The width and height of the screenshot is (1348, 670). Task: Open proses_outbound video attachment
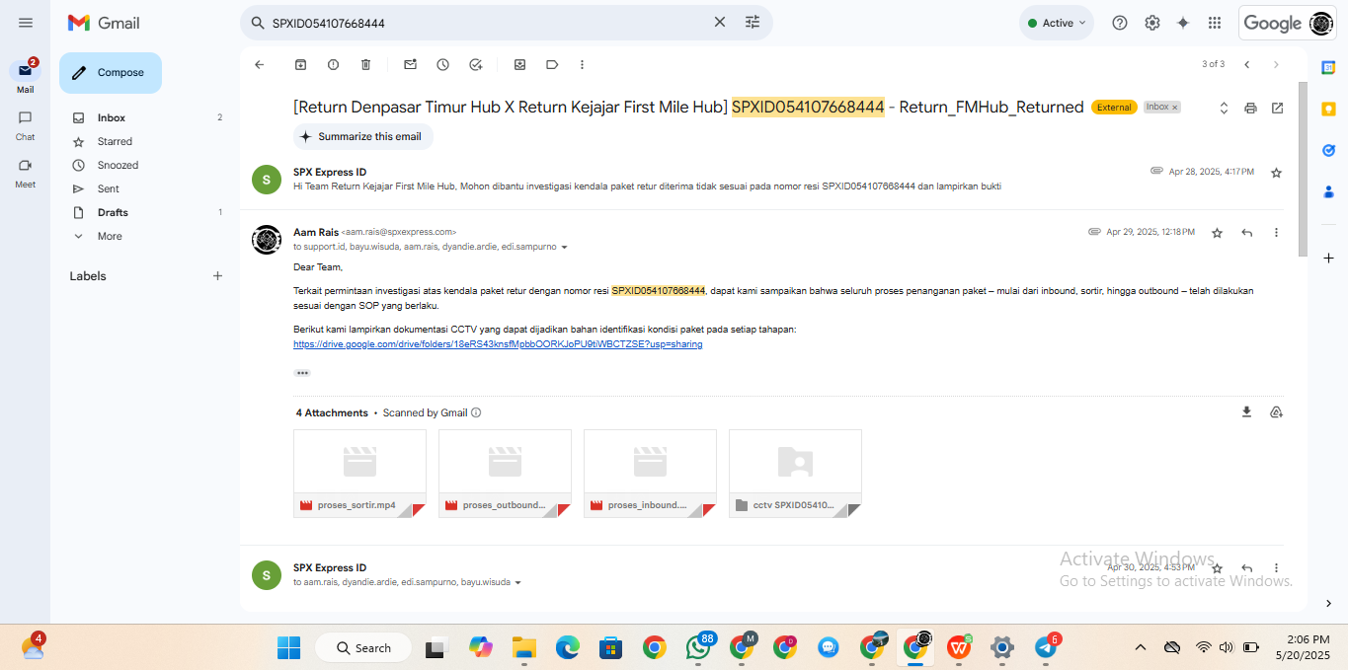pyautogui.click(x=505, y=474)
